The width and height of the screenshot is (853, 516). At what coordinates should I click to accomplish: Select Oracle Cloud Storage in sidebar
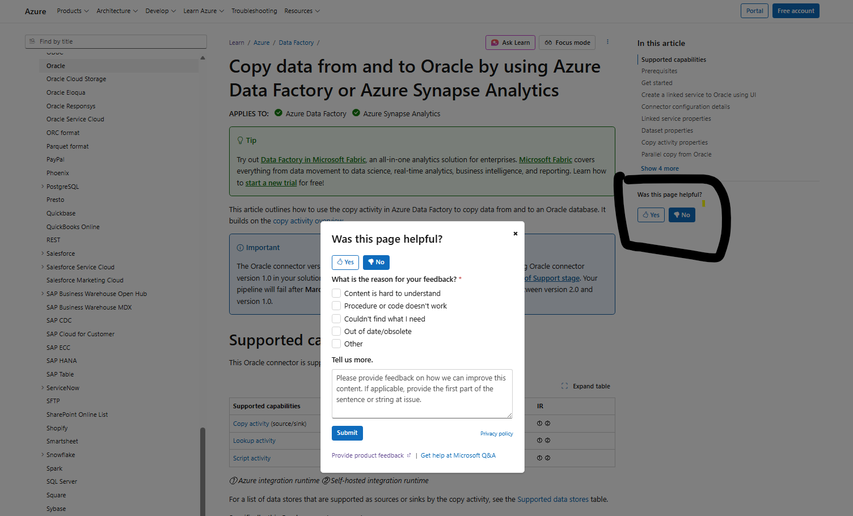click(76, 79)
